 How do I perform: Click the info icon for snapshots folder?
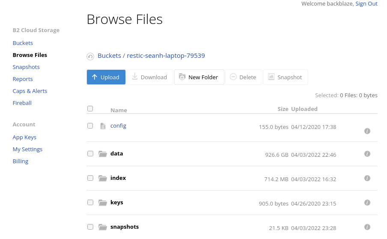click(367, 227)
